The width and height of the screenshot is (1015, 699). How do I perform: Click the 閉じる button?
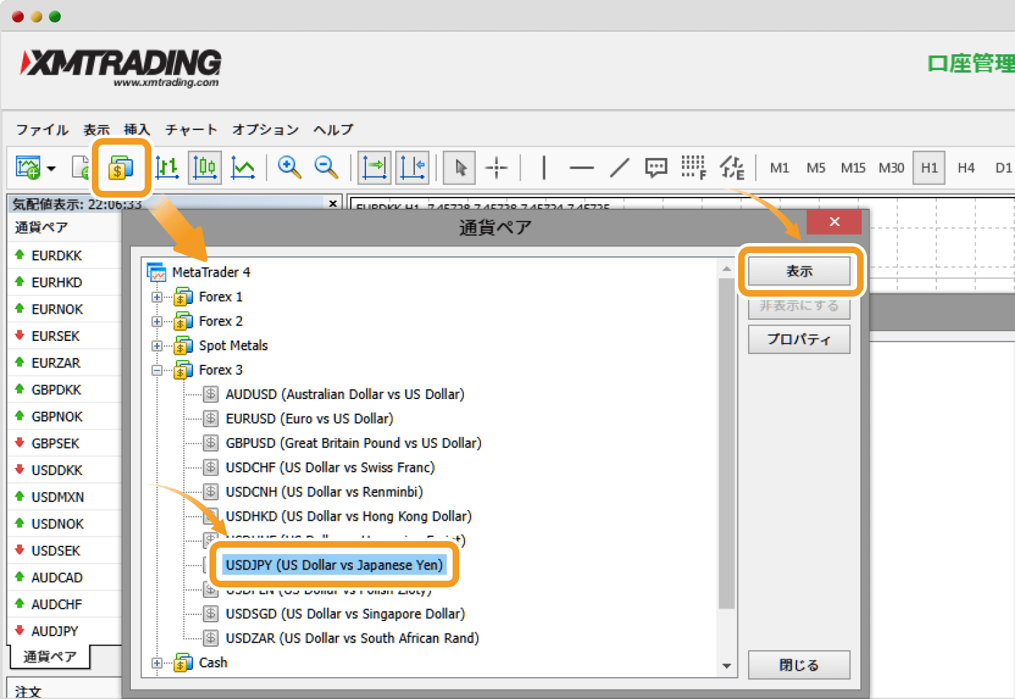799,665
